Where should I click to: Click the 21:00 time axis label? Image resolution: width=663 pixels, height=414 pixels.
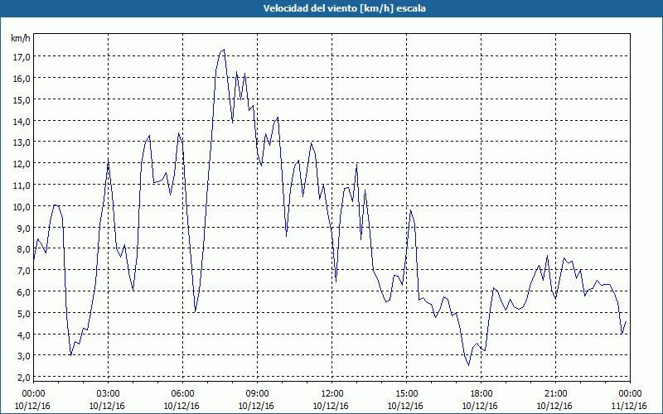pos(555,394)
